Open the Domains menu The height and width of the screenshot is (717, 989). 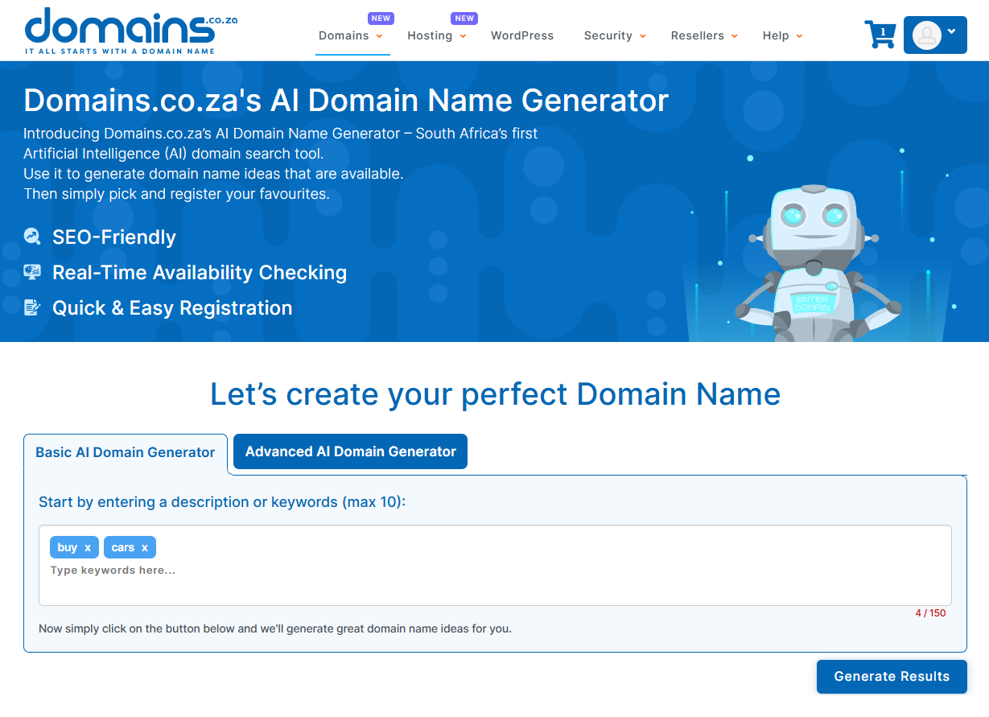pos(344,35)
